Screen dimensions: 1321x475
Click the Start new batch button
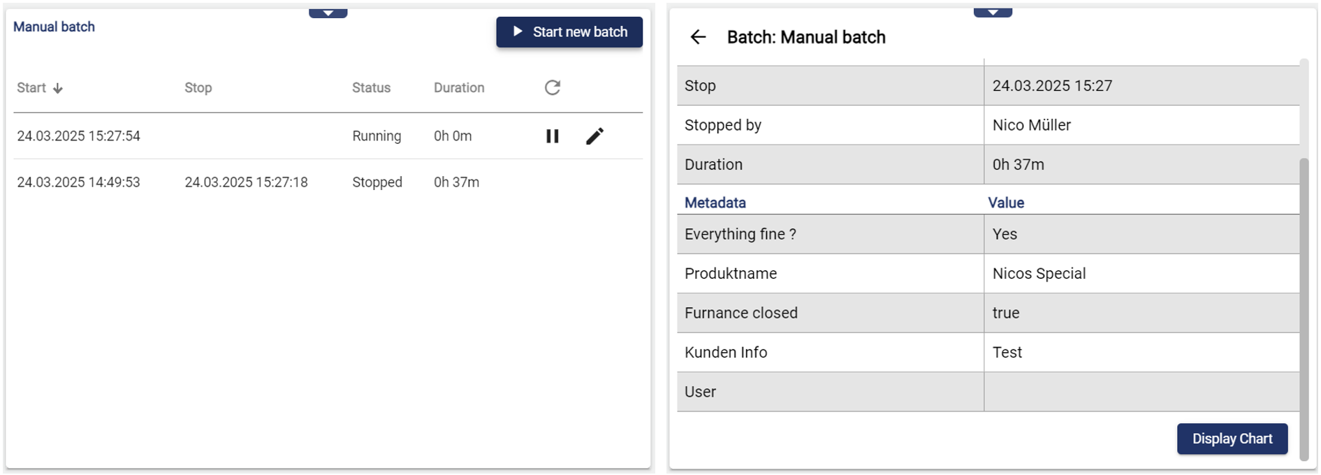point(569,32)
